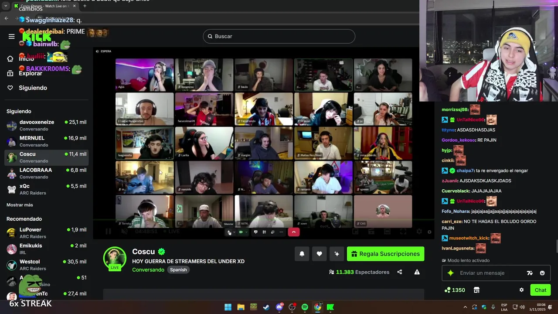The image size is (558, 314).
Task: Click Fofo_Nohara username in chat
Action: click(x=455, y=212)
